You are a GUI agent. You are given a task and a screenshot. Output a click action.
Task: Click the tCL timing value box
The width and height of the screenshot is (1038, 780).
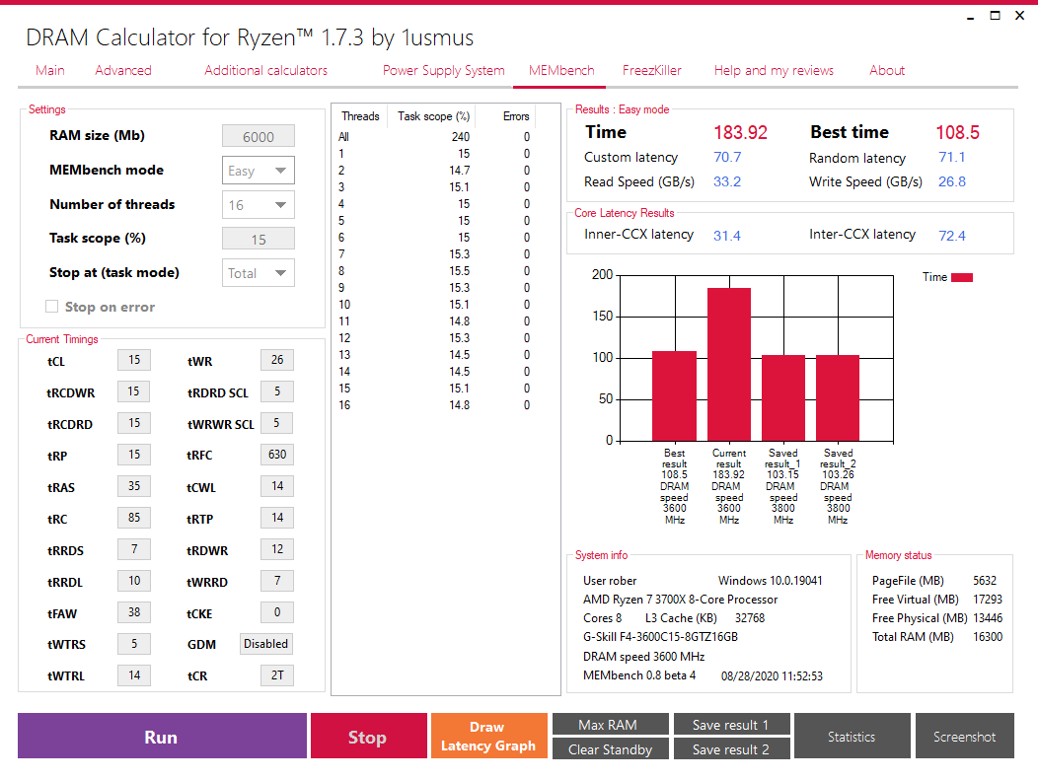coord(134,360)
